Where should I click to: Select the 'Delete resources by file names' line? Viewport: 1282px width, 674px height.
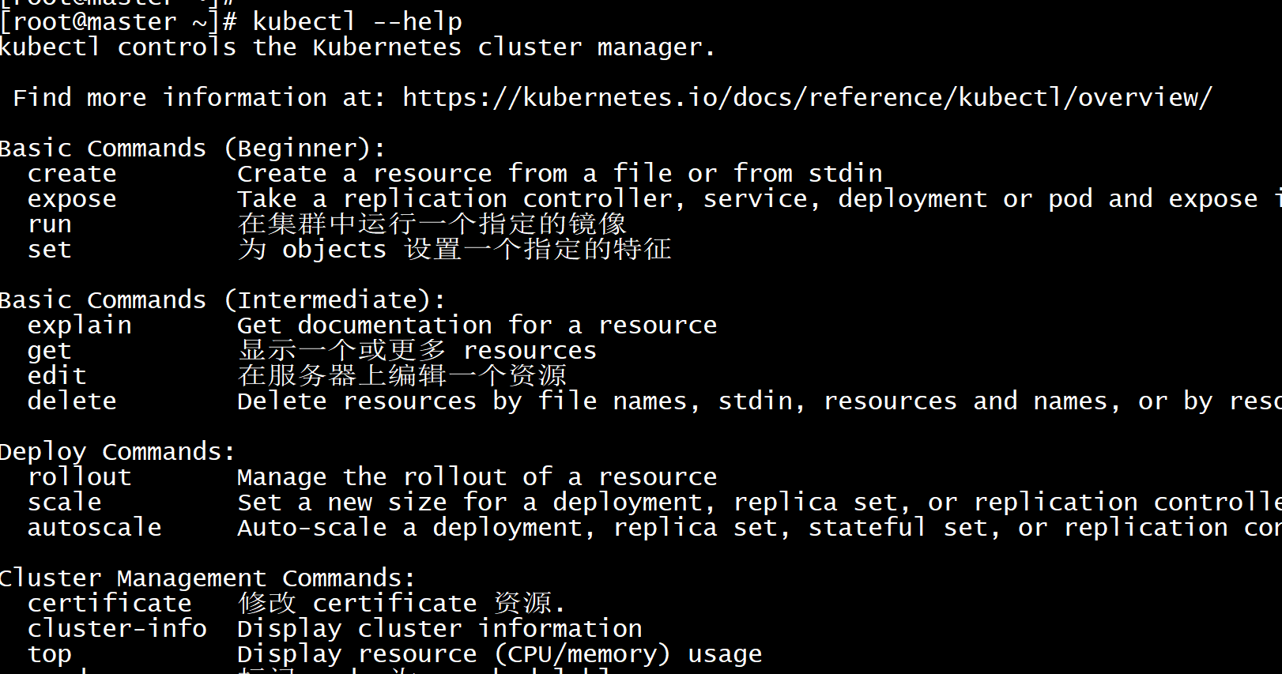pos(759,401)
